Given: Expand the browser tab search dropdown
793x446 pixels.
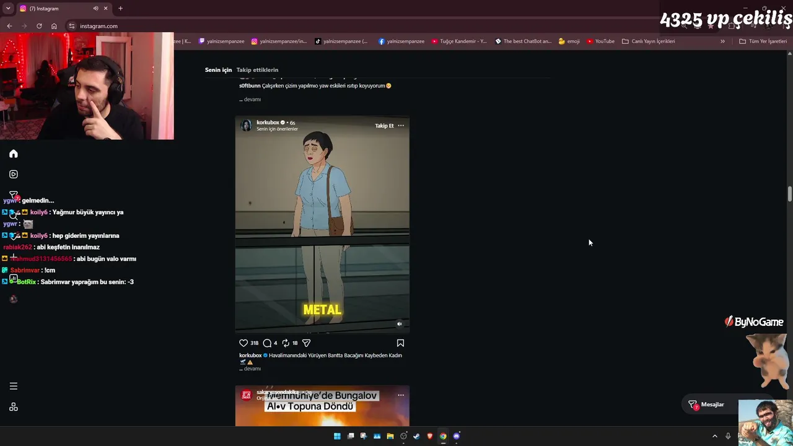Looking at the screenshot, I should point(8,9).
